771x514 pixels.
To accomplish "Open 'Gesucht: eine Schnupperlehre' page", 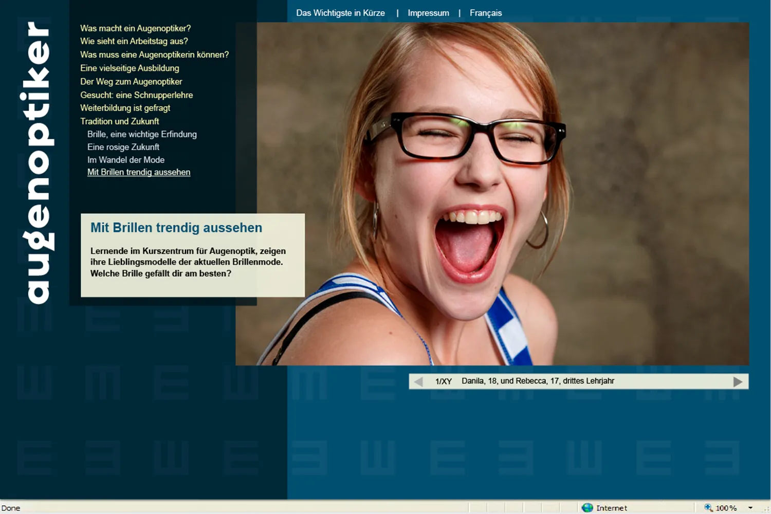I will (x=136, y=95).
